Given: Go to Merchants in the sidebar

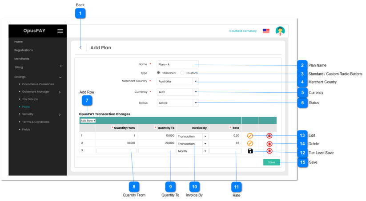Looking at the screenshot, I should coord(22,59).
